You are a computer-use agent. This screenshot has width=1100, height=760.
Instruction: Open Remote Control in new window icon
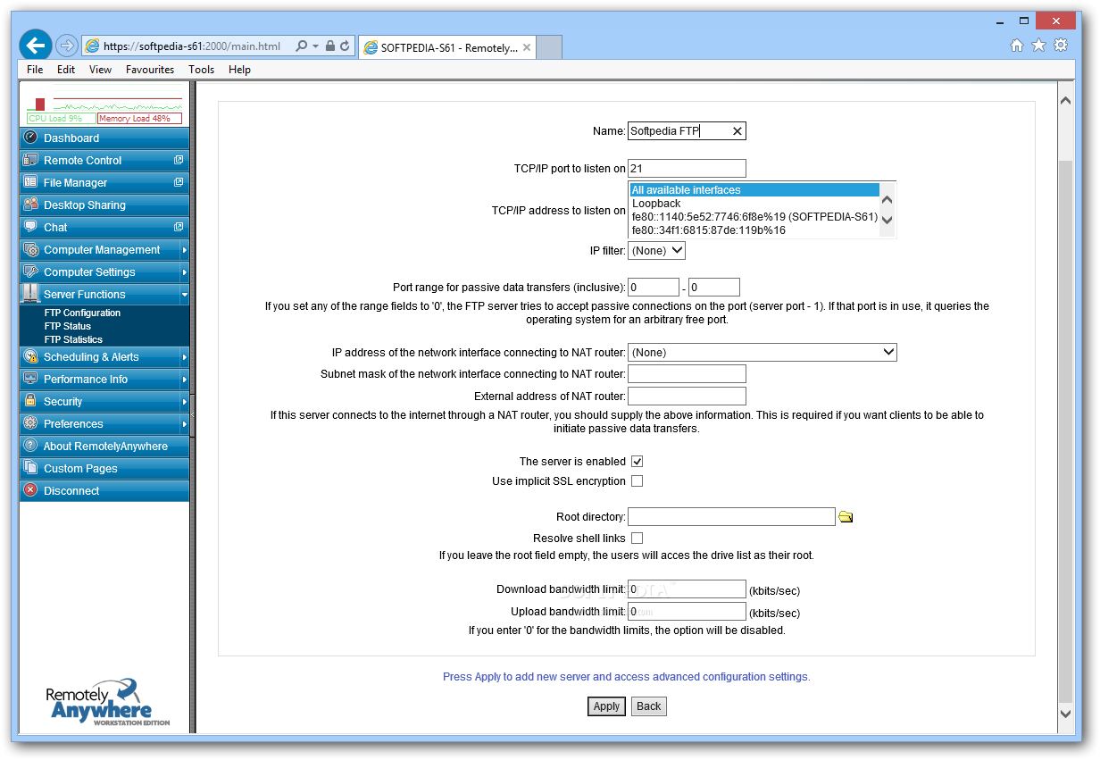(179, 160)
